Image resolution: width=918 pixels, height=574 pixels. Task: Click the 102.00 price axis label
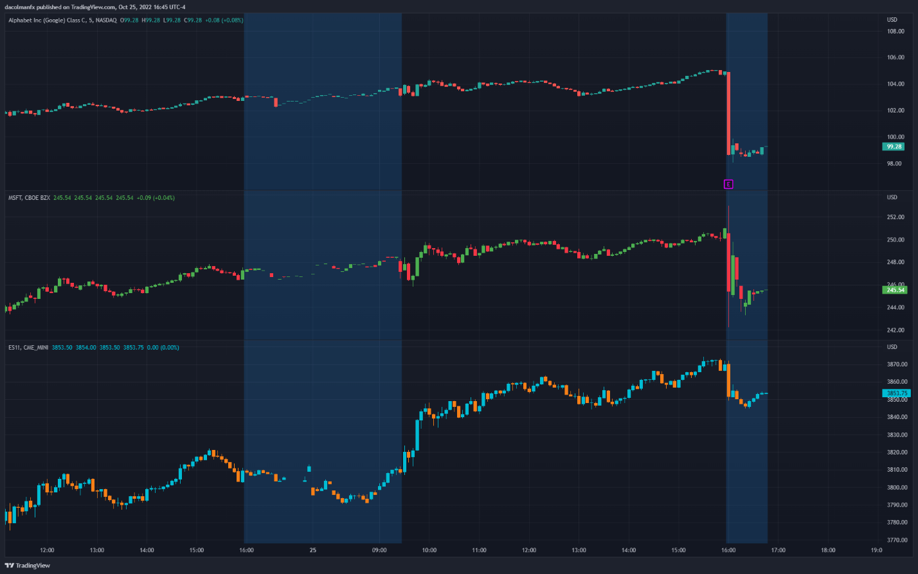pyautogui.click(x=896, y=111)
